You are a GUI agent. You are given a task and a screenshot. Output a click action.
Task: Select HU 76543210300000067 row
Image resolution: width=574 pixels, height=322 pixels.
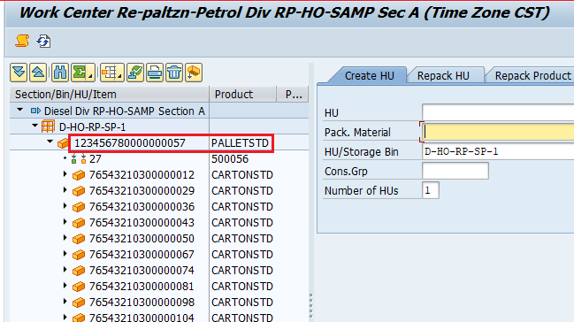point(142,255)
